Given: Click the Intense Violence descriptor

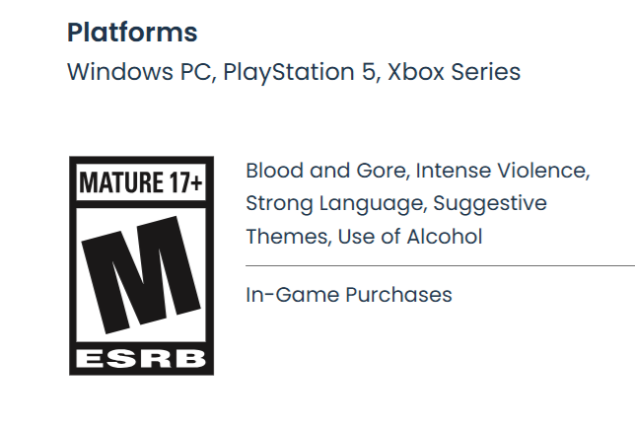Looking at the screenshot, I should click(x=503, y=171).
